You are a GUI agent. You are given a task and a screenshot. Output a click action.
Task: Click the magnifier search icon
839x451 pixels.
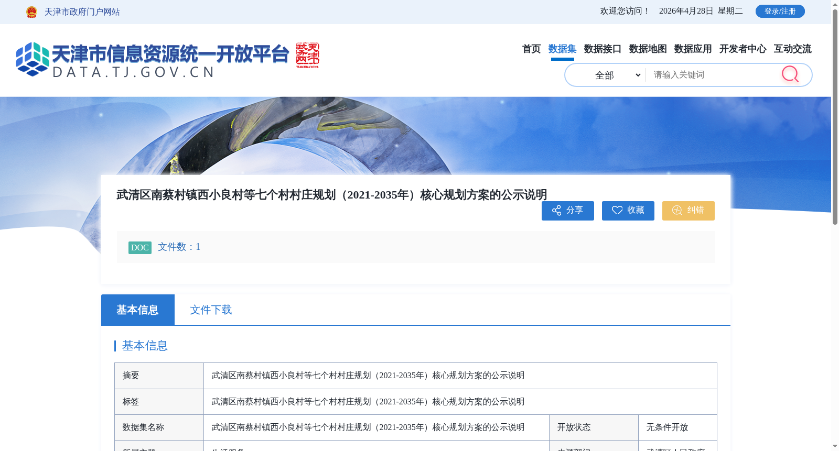click(x=790, y=74)
